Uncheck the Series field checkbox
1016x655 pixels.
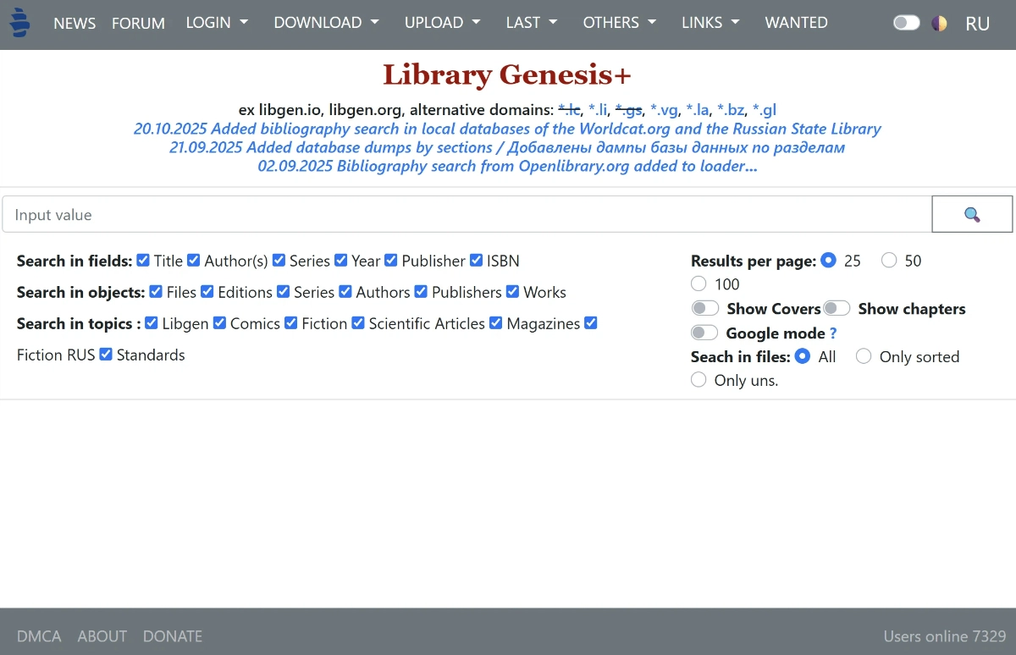coord(279,261)
